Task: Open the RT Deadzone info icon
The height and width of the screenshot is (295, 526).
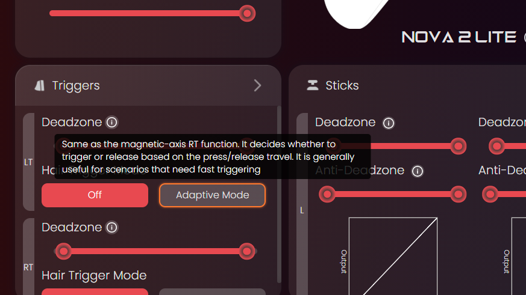Action: coord(111,228)
